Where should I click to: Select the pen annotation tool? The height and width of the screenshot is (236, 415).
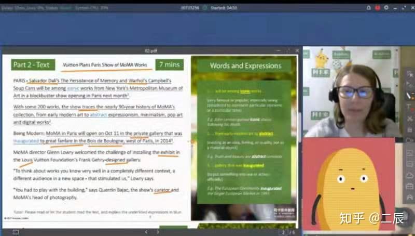point(410,96)
